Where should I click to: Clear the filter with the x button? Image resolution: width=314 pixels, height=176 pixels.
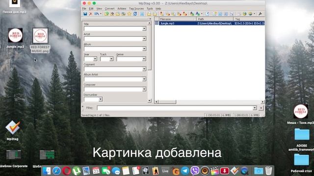pyautogui.click(x=82, y=107)
